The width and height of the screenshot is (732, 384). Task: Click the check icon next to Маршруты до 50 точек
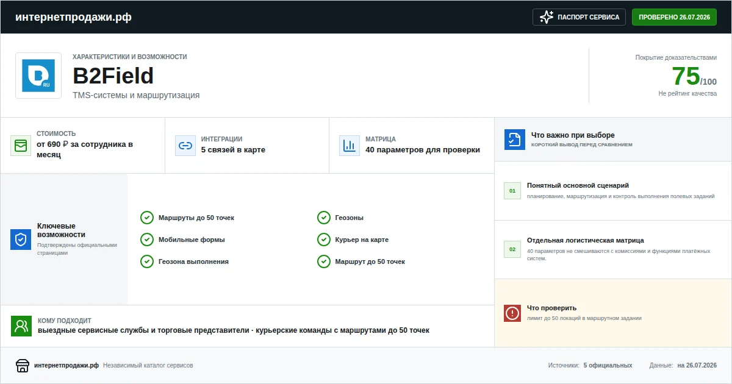coord(147,218)
